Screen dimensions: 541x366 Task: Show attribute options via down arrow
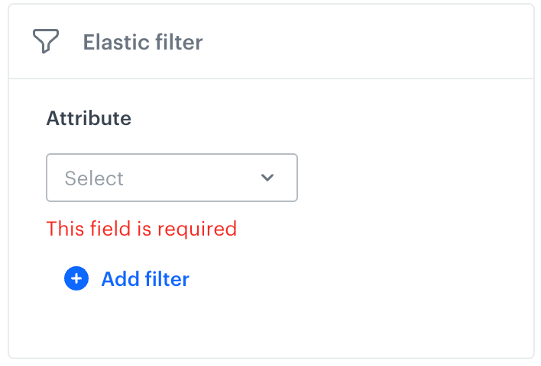pyautogui.click(x=267, y=178)
